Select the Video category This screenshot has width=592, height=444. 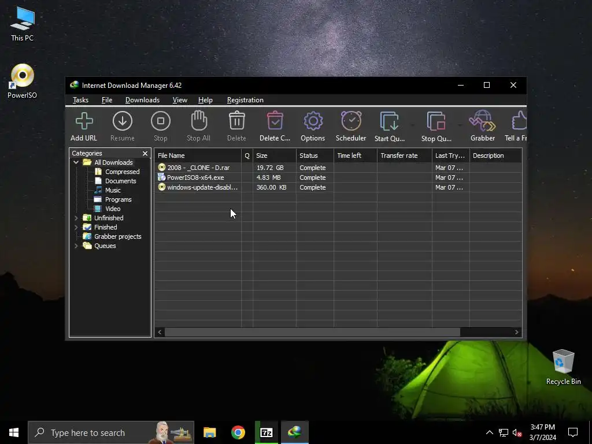pyautogui.click(x=113, y=209)
